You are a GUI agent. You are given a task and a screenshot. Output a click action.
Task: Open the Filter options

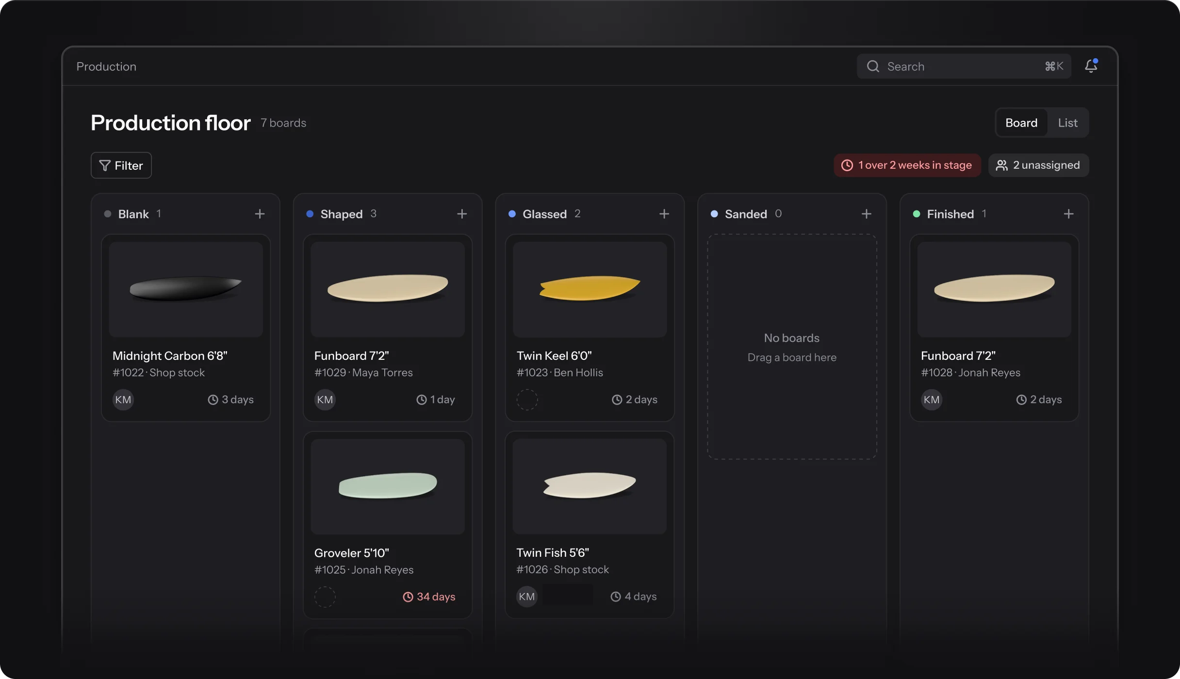coord(121,165)
